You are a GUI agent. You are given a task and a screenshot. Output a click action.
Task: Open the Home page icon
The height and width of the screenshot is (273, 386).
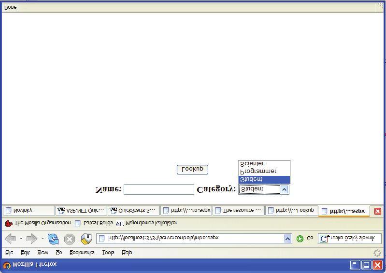[x=86, y=239]
